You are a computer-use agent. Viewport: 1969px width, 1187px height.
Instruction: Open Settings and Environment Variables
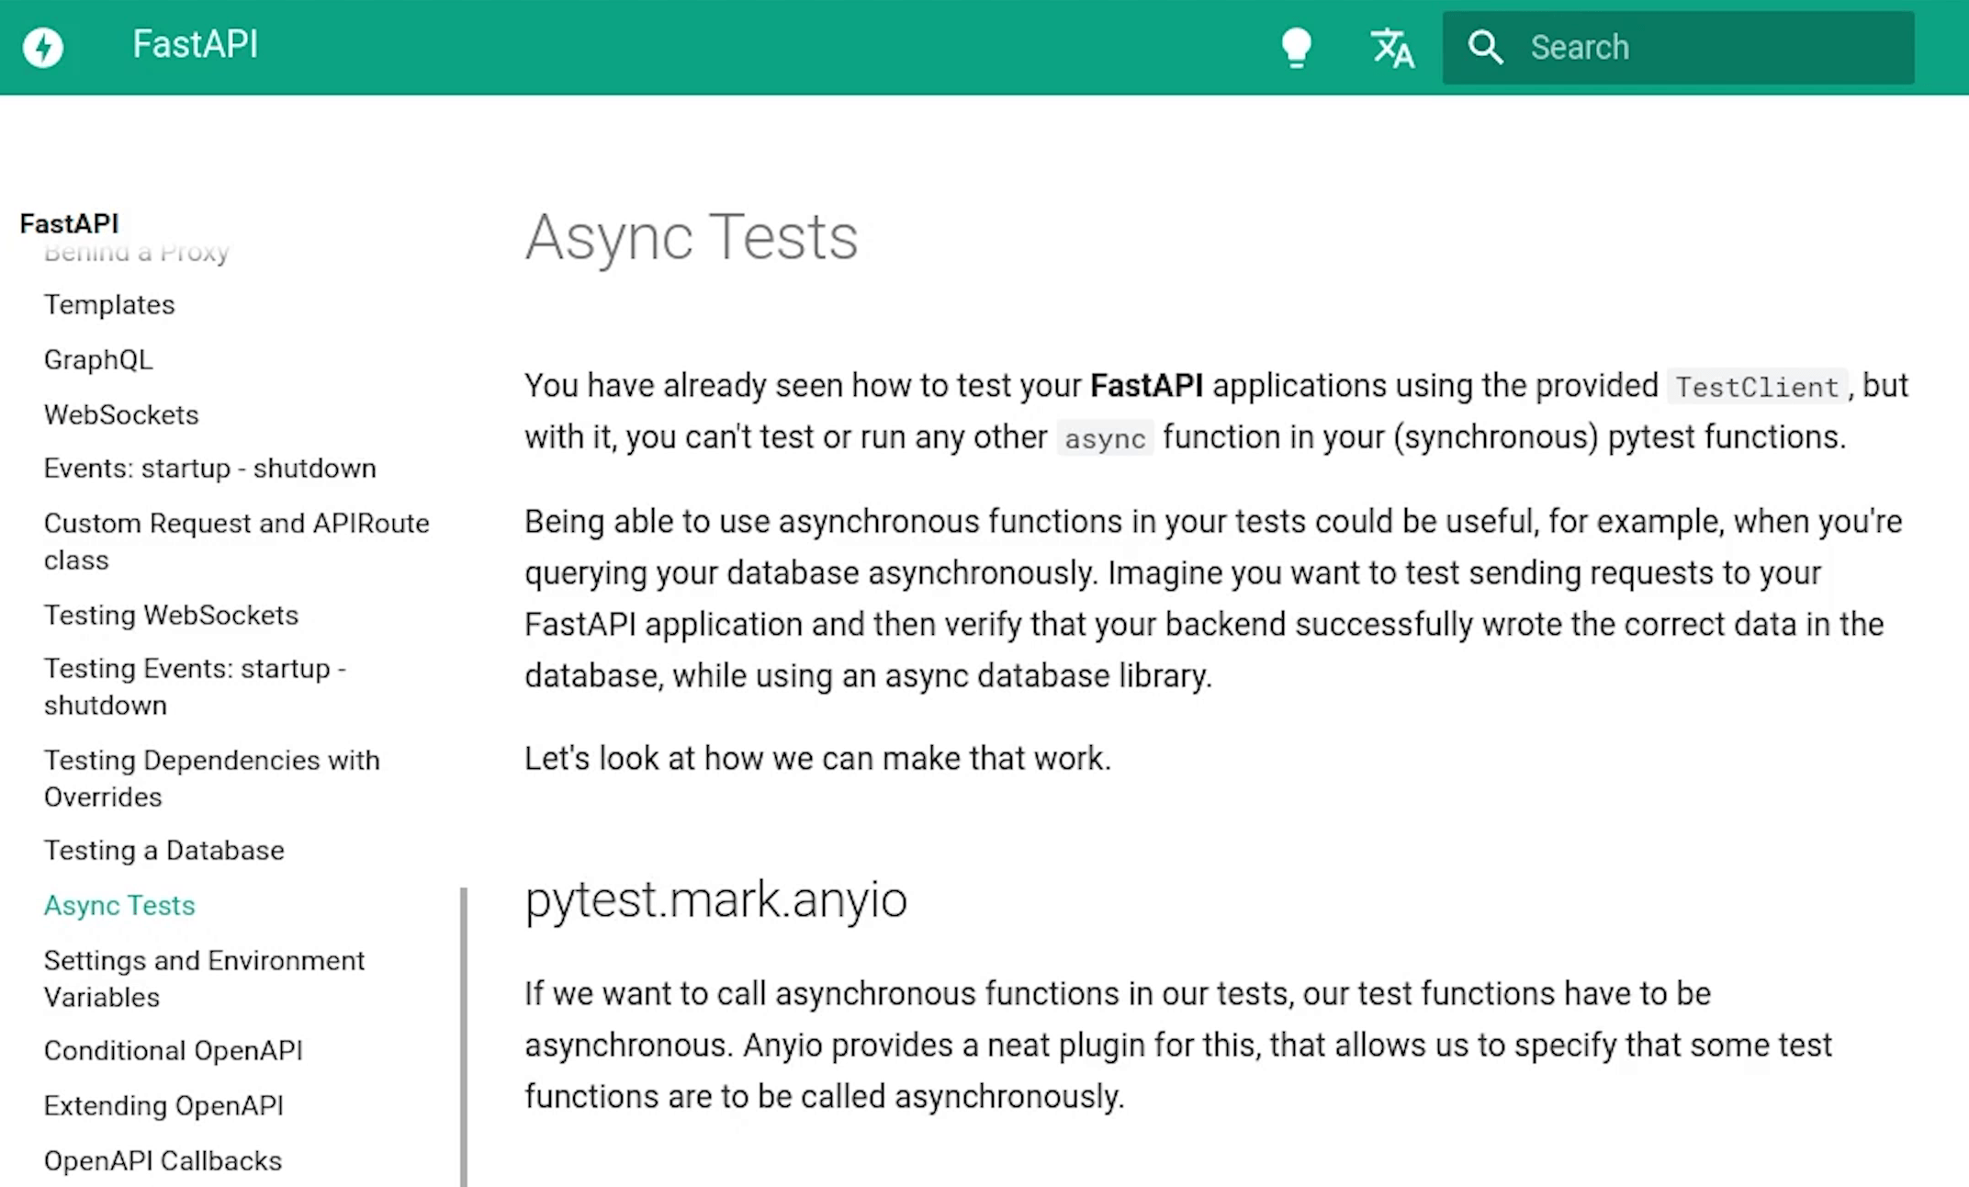coord(204,978)
